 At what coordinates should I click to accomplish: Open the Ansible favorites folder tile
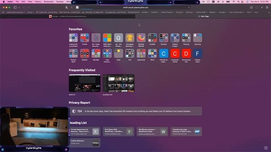pyautogui.click(x=152, y=38)
